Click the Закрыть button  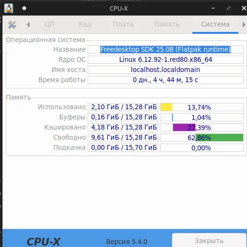tap(209, 241)
